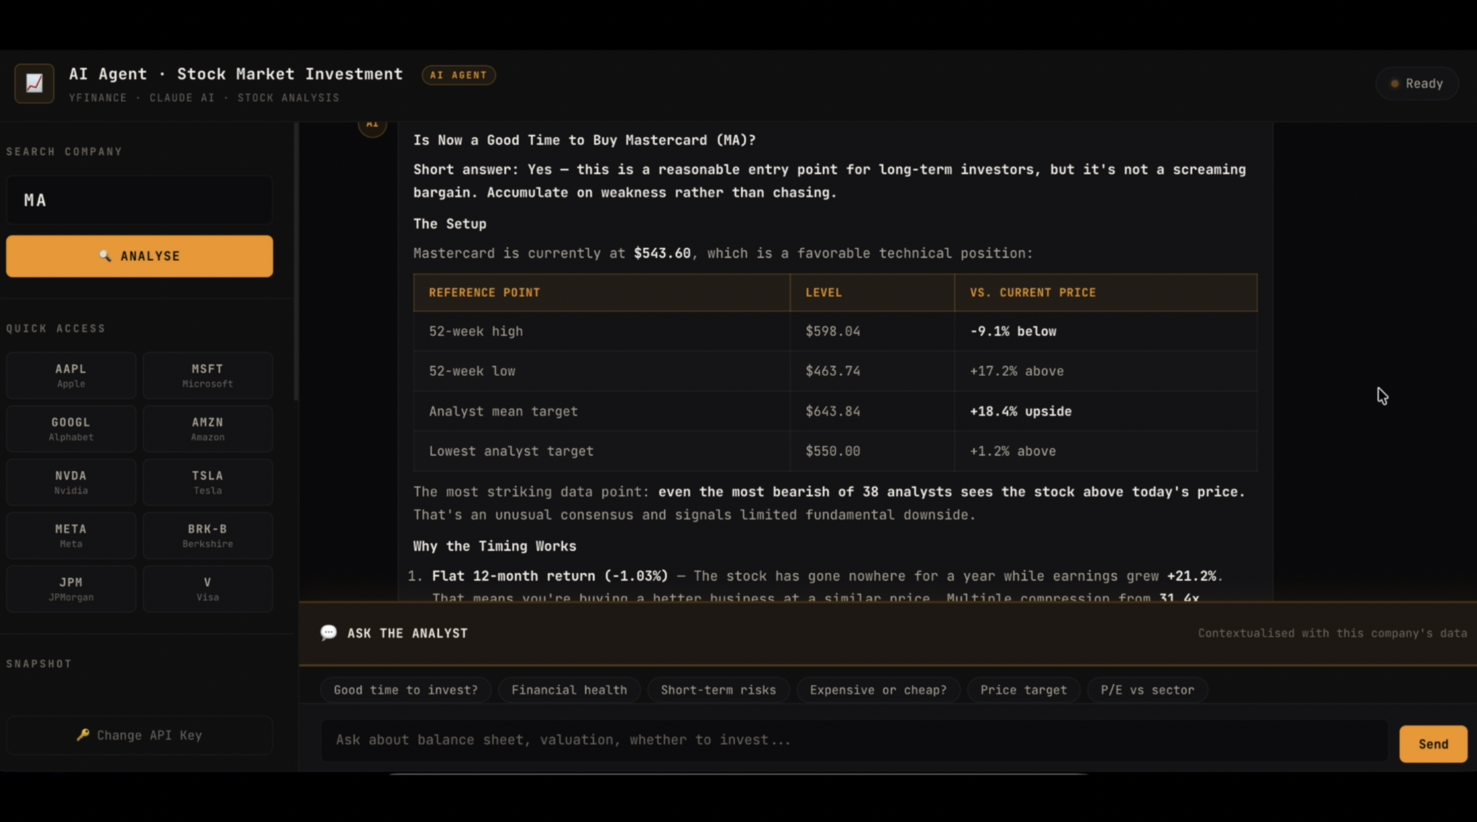1477x822 pixels.
Task: Select BRK-B Berkshire quick access tile
Action: pyautogui.click(x=208, y=535)
